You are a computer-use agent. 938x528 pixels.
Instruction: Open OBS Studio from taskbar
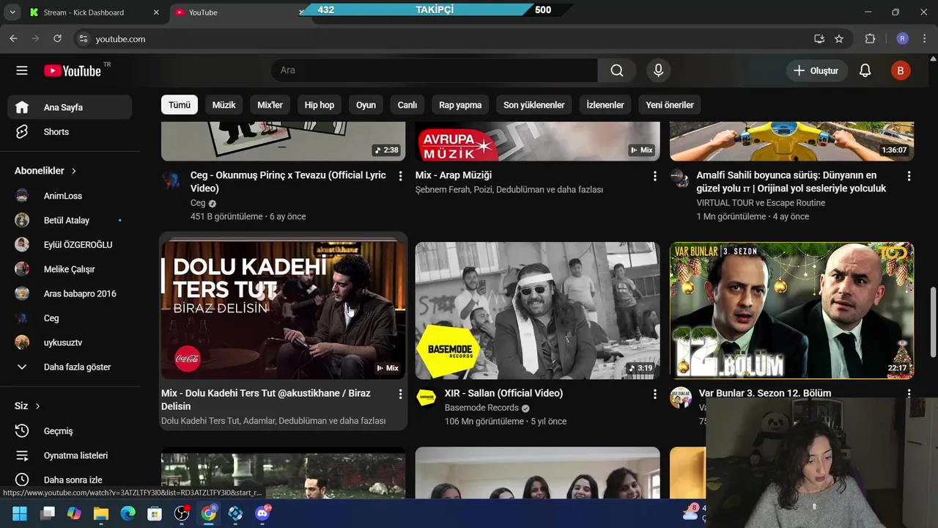[182, 513]
